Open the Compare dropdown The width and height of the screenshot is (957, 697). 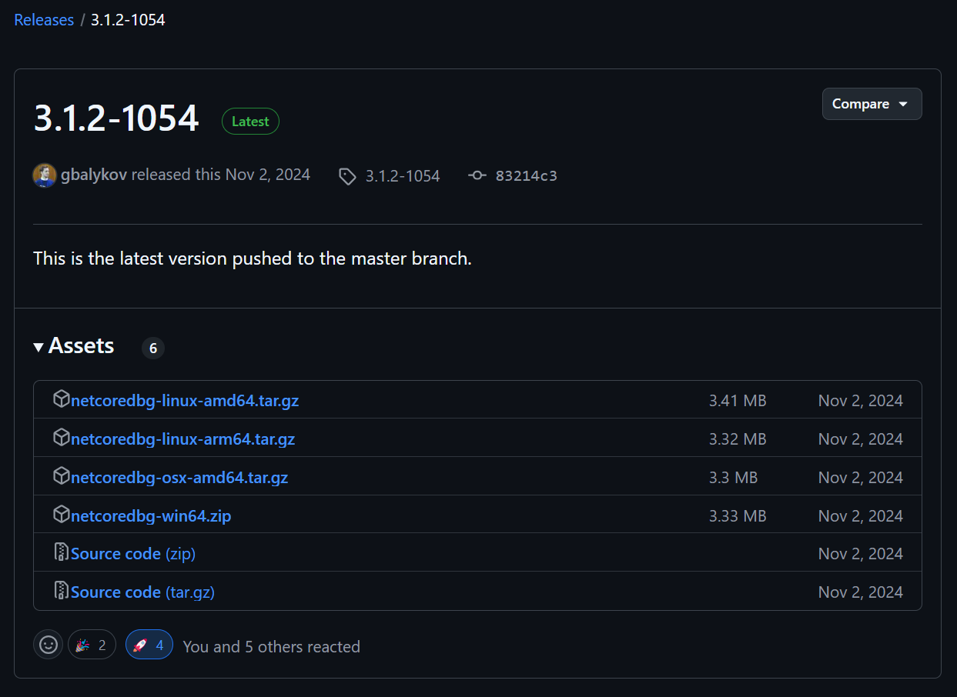pos(872,104)
